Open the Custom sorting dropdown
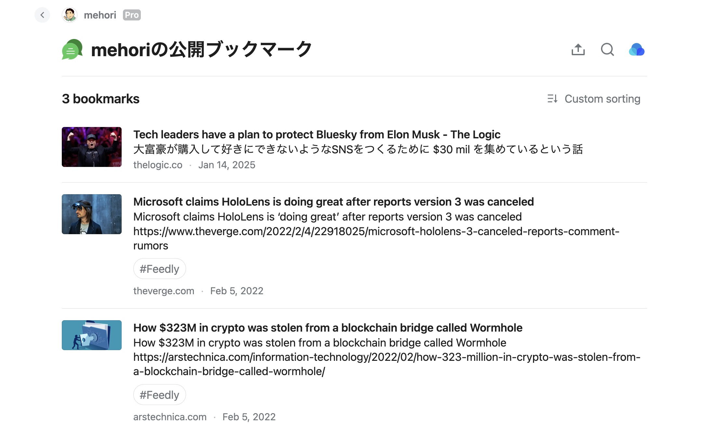 594,99
